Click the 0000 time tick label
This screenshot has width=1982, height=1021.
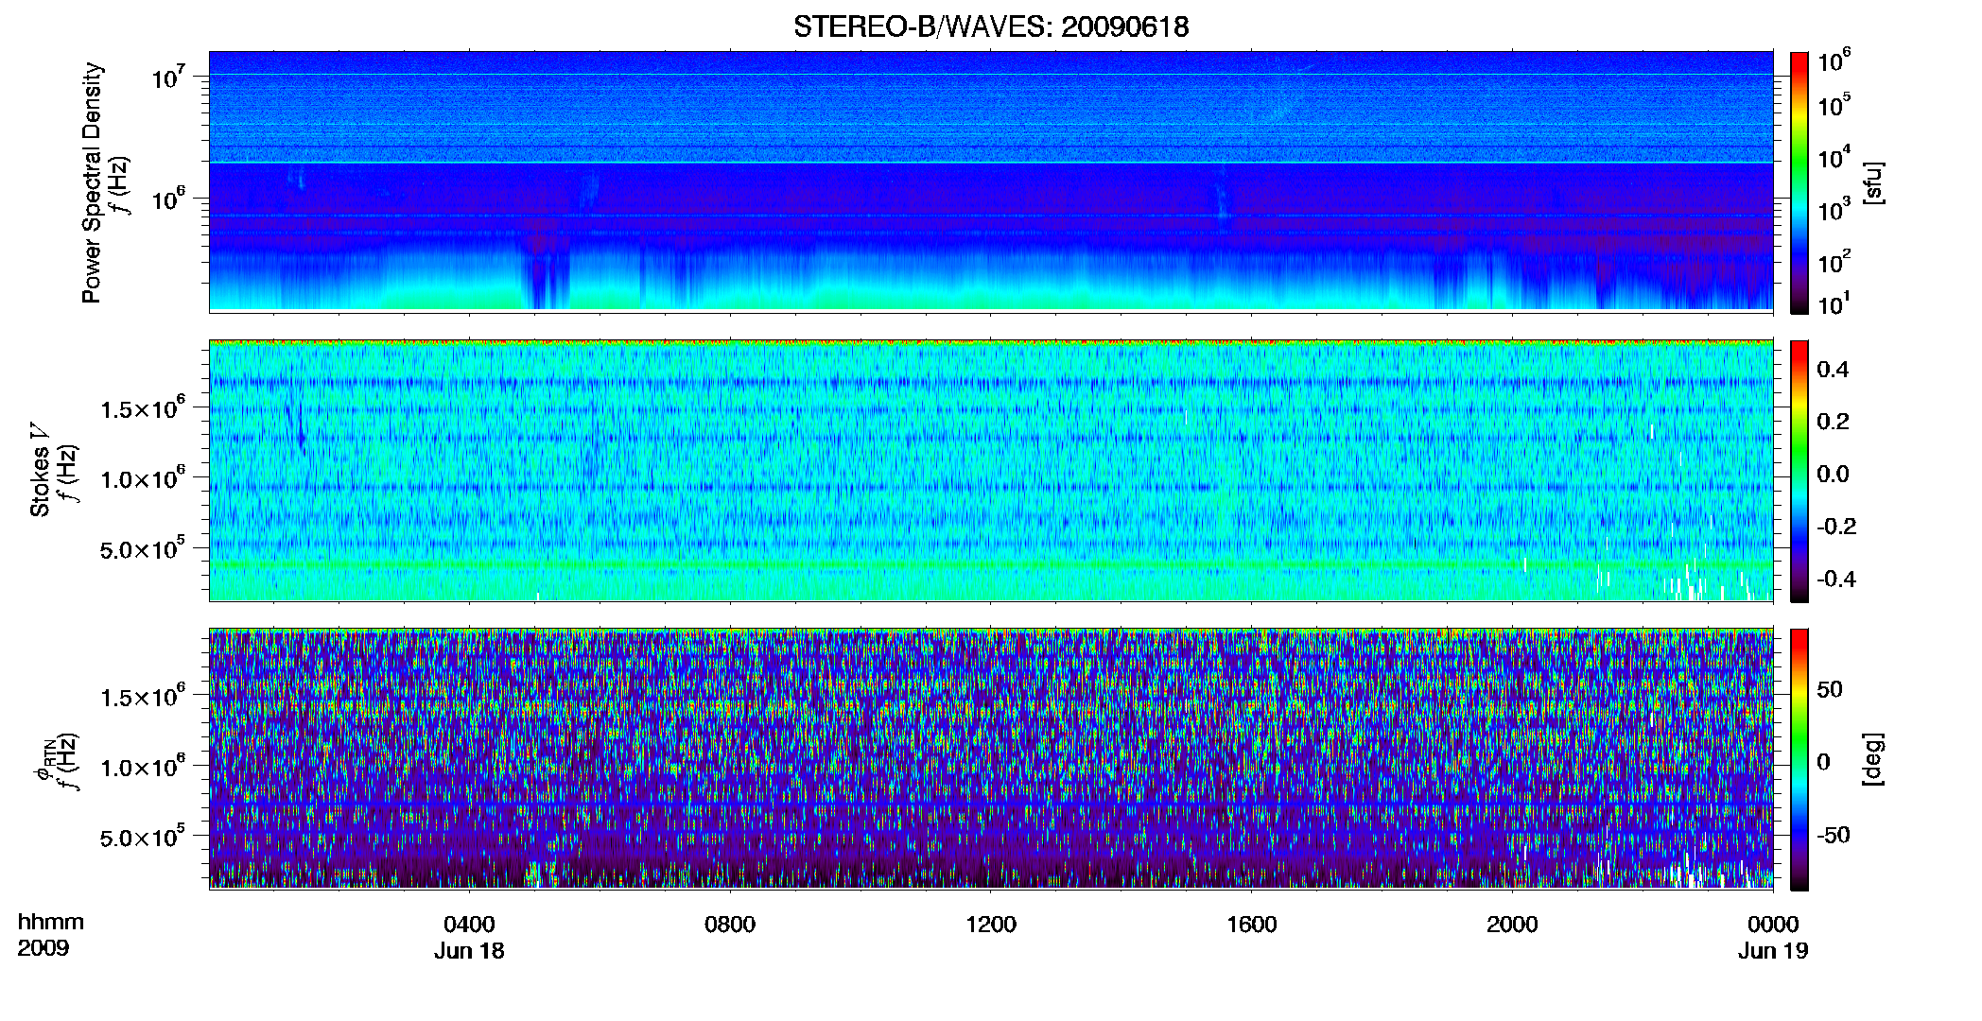pos(1773,925)
